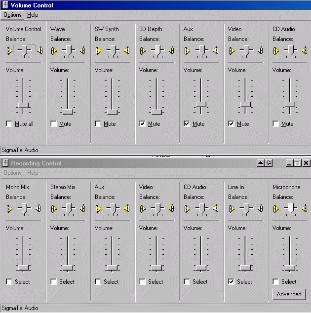Open the Help menu in Volume Control
This screenshot has height=313, width=311.
pos(33,15)
